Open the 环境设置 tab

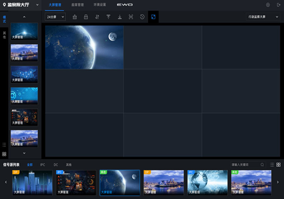(100, 5)
